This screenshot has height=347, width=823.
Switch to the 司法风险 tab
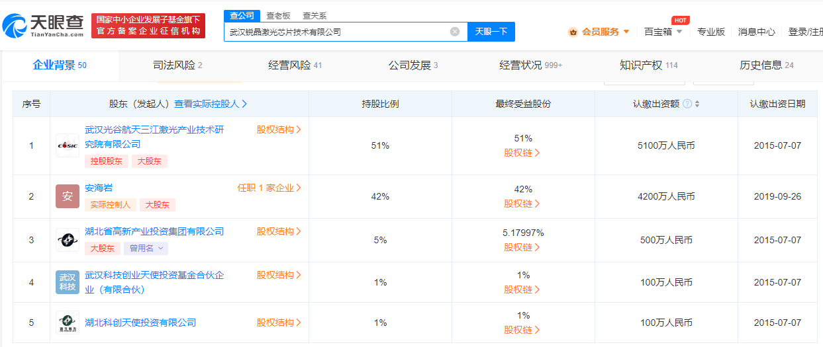click(x=177, y=65)
